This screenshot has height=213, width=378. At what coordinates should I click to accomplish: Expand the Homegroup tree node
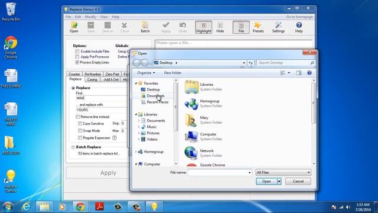pyautogui.click(x=136, y=152)
